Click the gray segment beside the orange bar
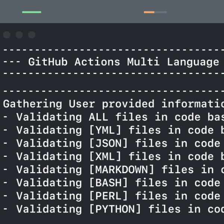The image size is (224, 224). 161,12
